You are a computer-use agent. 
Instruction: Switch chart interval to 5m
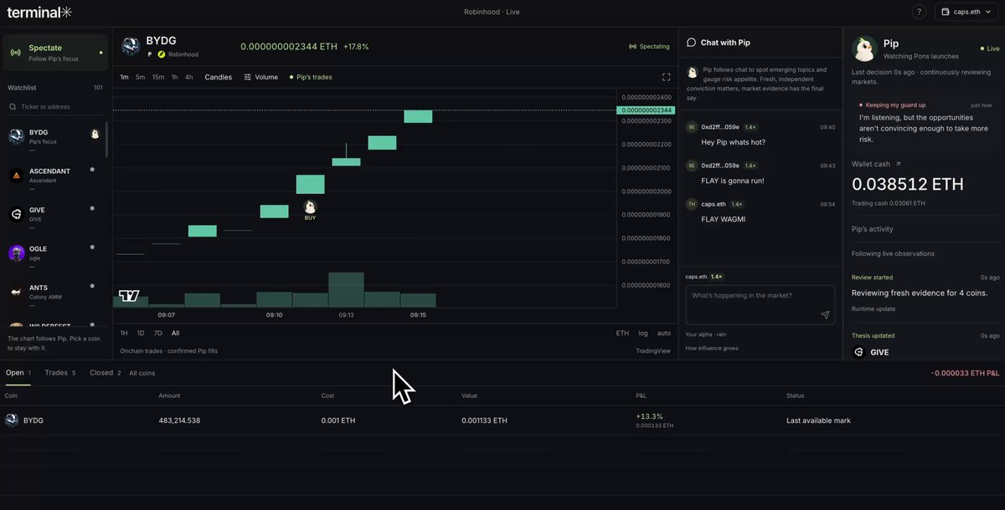coord(140,77)
